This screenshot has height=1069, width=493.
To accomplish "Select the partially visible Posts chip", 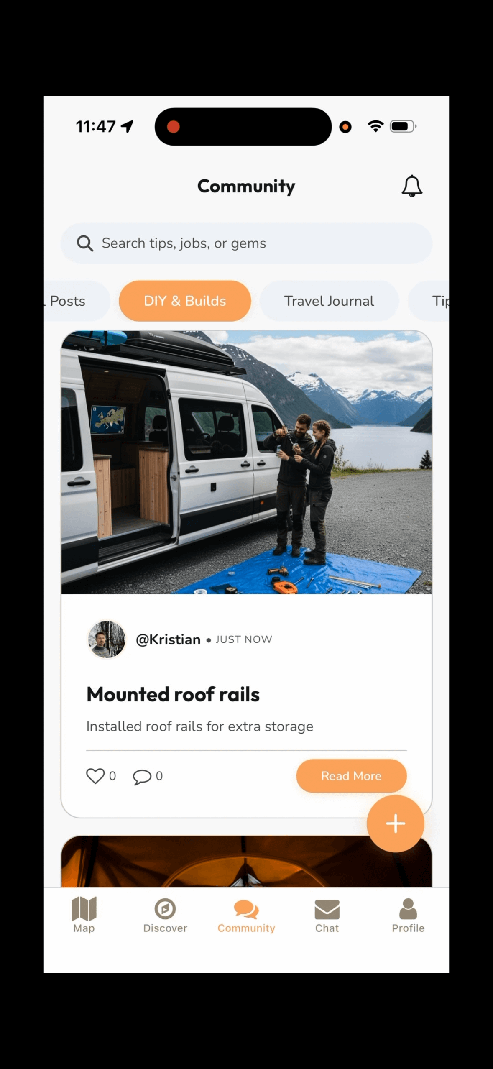I will (75, 301).
